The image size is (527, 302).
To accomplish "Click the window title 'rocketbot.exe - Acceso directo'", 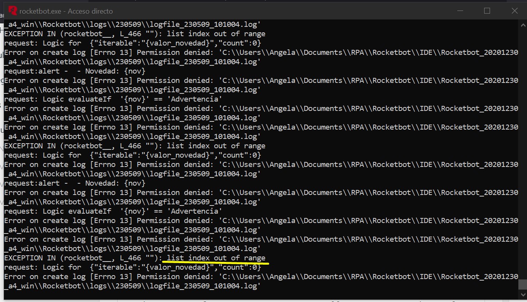I will click(x=66, y=11).
